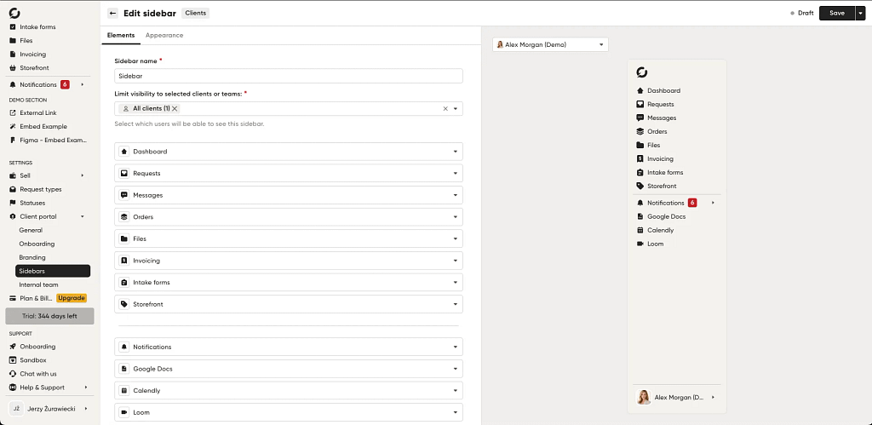Screen dimensions: 872x425
Task: Select the Elements tab
Action: [121, 35]
